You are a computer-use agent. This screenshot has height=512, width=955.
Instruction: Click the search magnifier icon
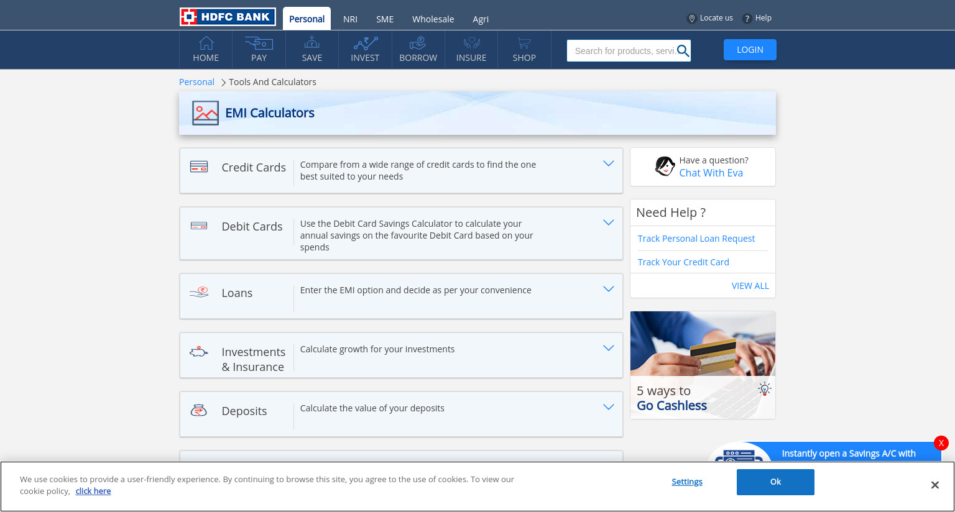point(683,51)
